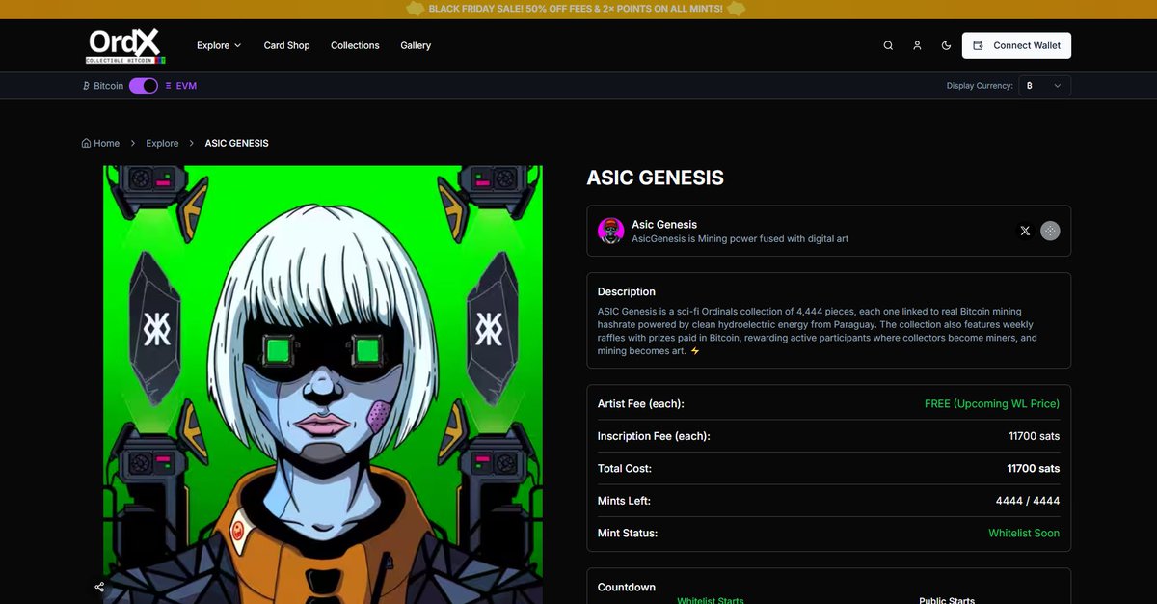This screenshot has width=1157, height=604.
Task: Click the ASIC GENESIS artwork image
Action: 323,385
